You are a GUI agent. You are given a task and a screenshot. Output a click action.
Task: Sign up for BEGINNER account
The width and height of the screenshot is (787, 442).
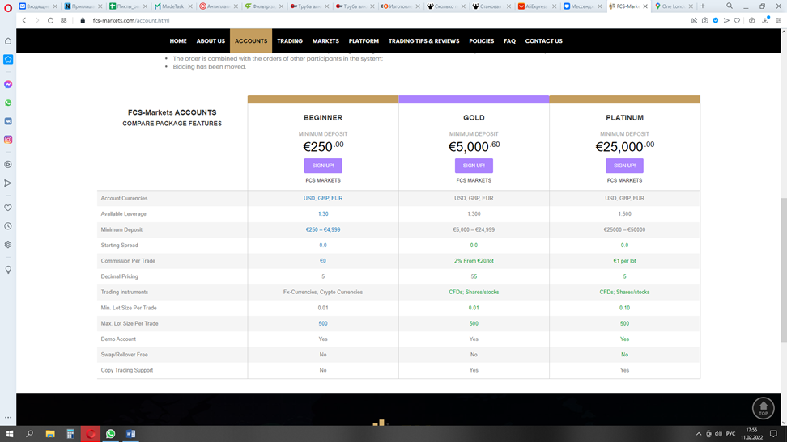click(x=323, y=166)
